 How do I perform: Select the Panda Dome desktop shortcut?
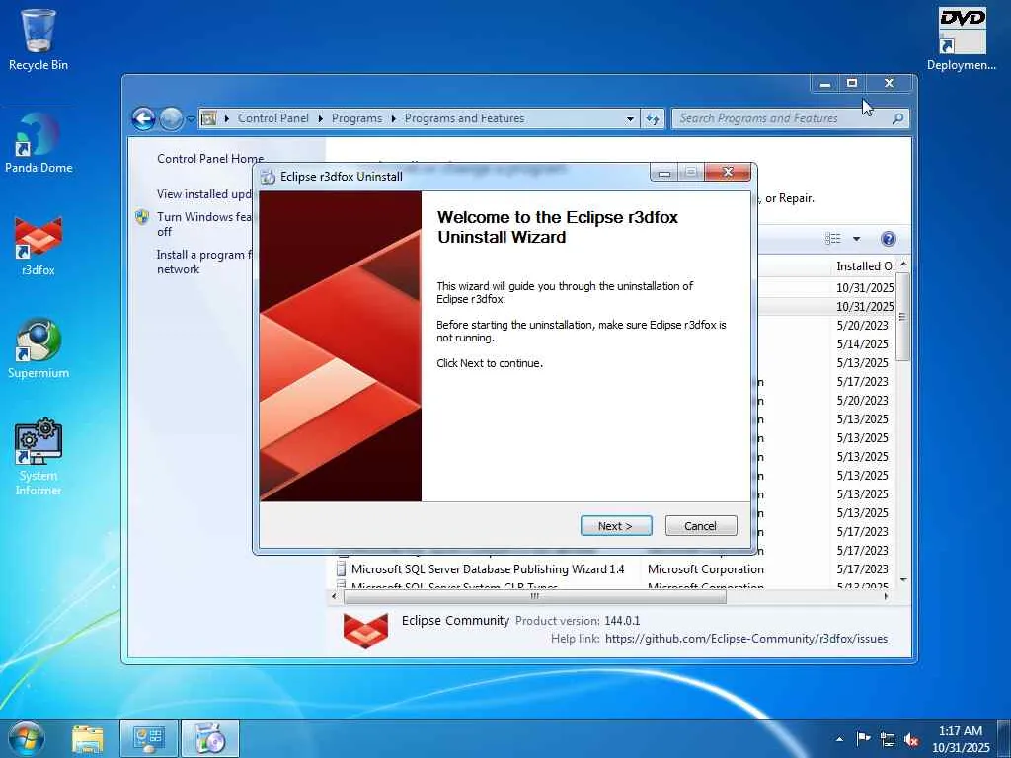pyautogui.click(x=39, y=143)
